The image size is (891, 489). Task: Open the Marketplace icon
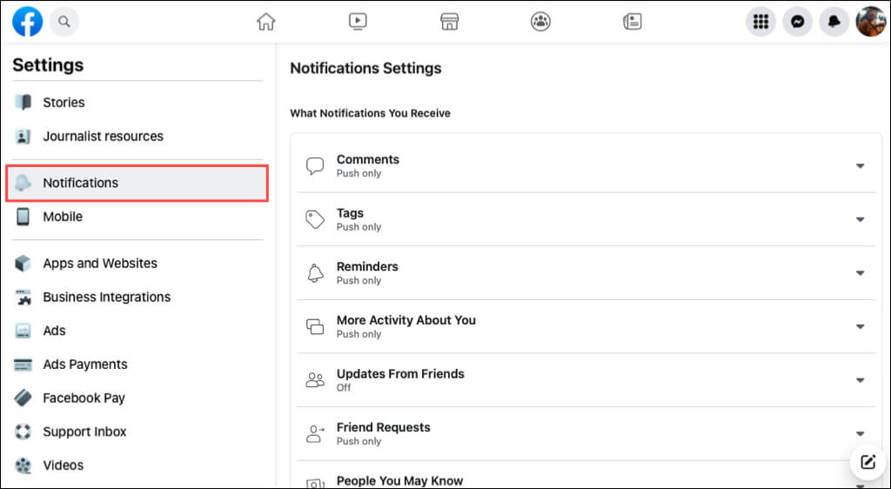449,22
